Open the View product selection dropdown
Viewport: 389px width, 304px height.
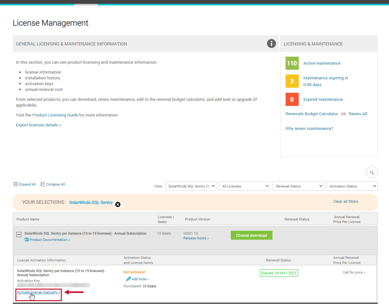pos(190,186)
